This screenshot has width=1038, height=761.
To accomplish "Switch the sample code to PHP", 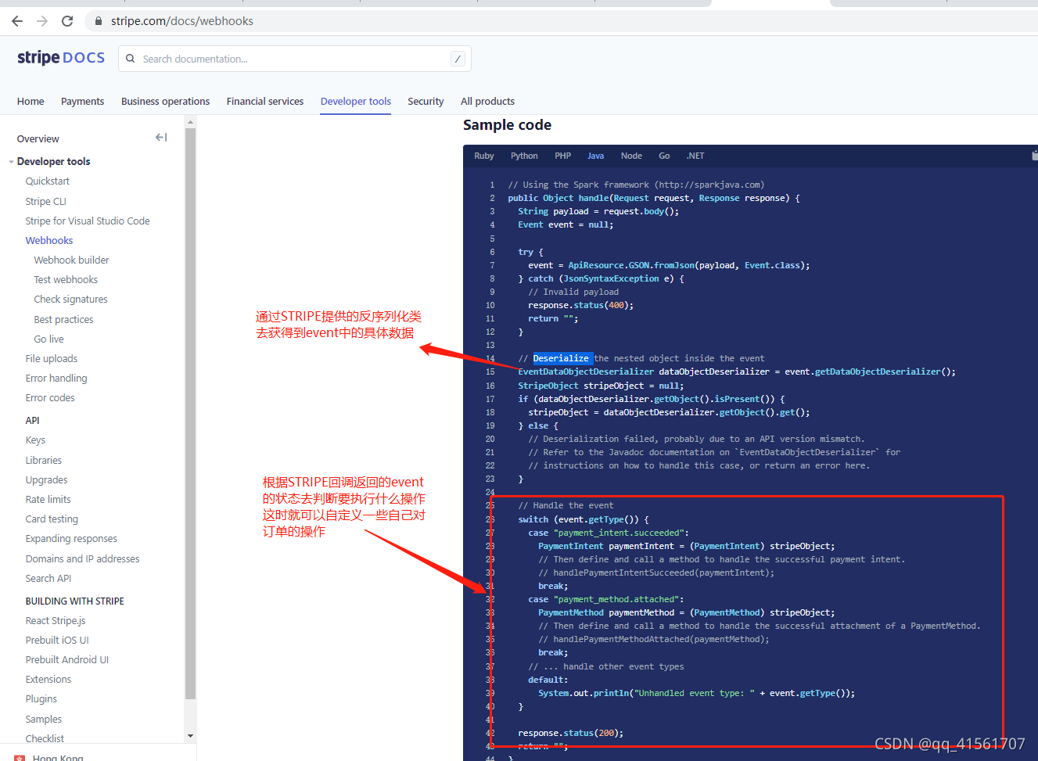I will tap(563, 156).
